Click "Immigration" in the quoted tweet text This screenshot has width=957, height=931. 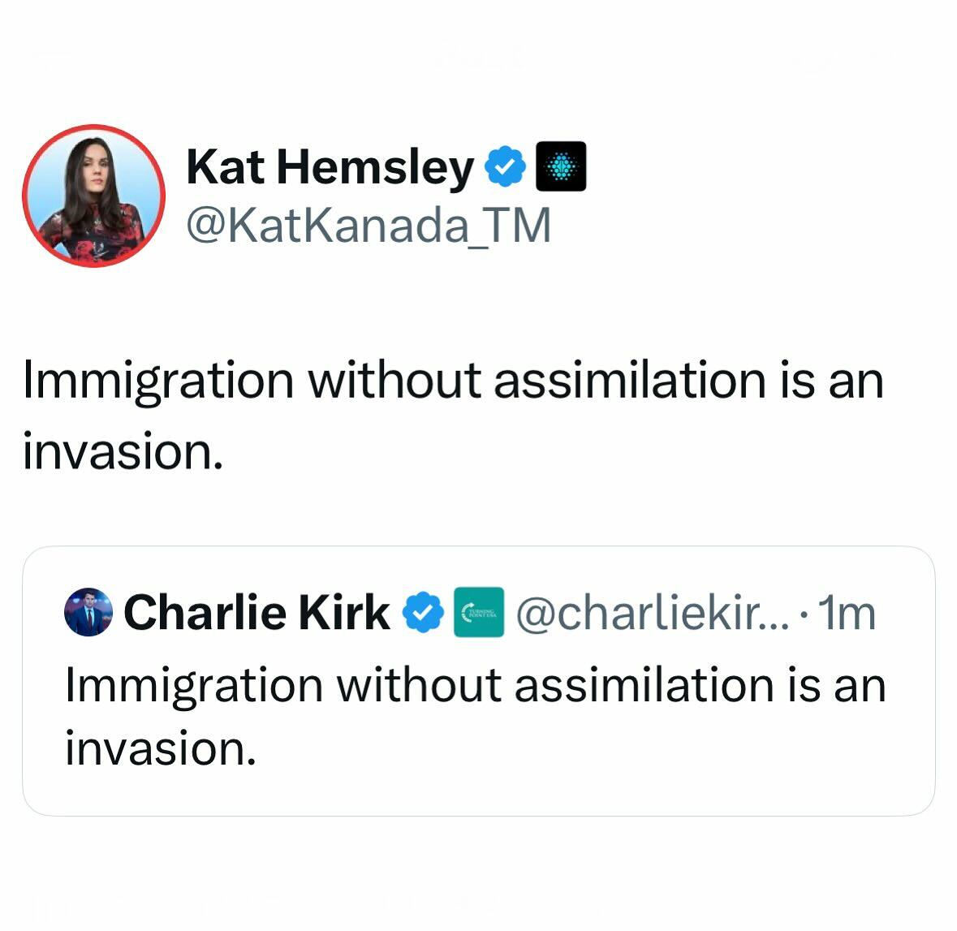point(194,684)
